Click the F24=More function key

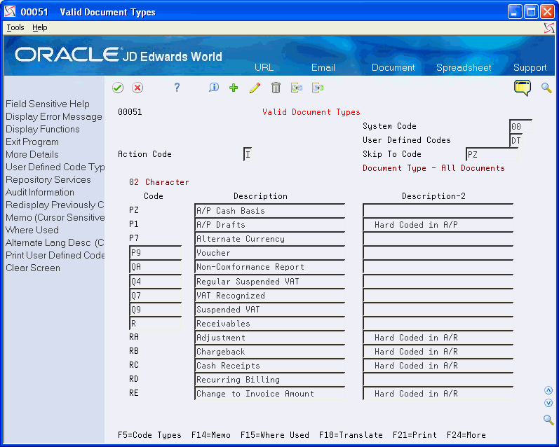pos(466,435)
